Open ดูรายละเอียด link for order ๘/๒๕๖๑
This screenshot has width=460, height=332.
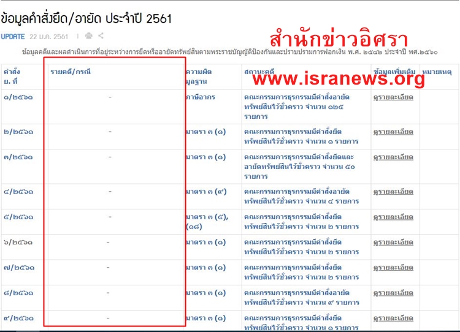pyautogui.click(x=393, y=292)
